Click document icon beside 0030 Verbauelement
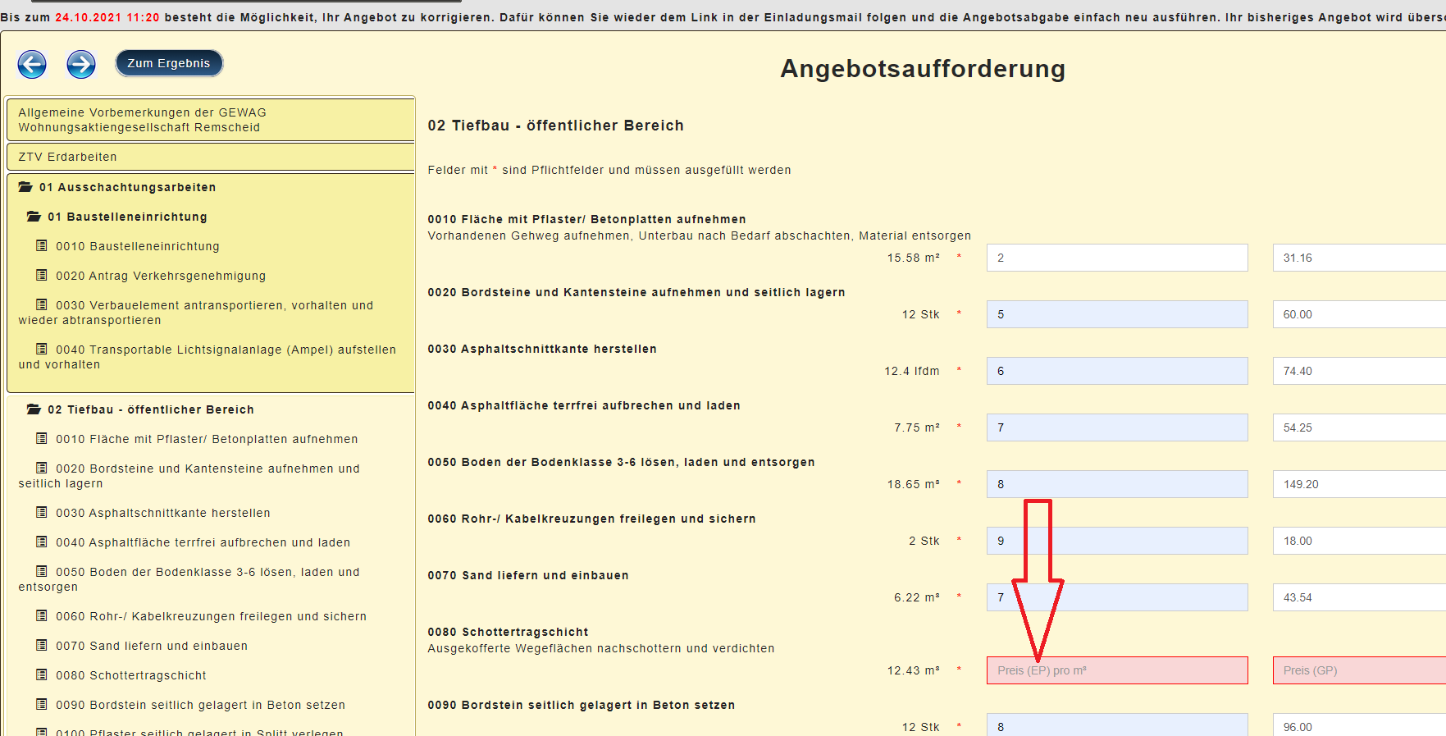This screenshot has height=736, width=1446. click(42, 305)
